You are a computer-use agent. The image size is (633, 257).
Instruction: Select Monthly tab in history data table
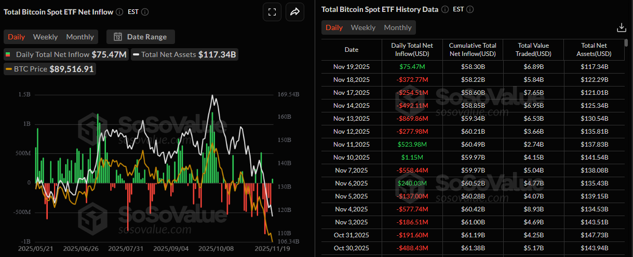click(x=397, y=27)
